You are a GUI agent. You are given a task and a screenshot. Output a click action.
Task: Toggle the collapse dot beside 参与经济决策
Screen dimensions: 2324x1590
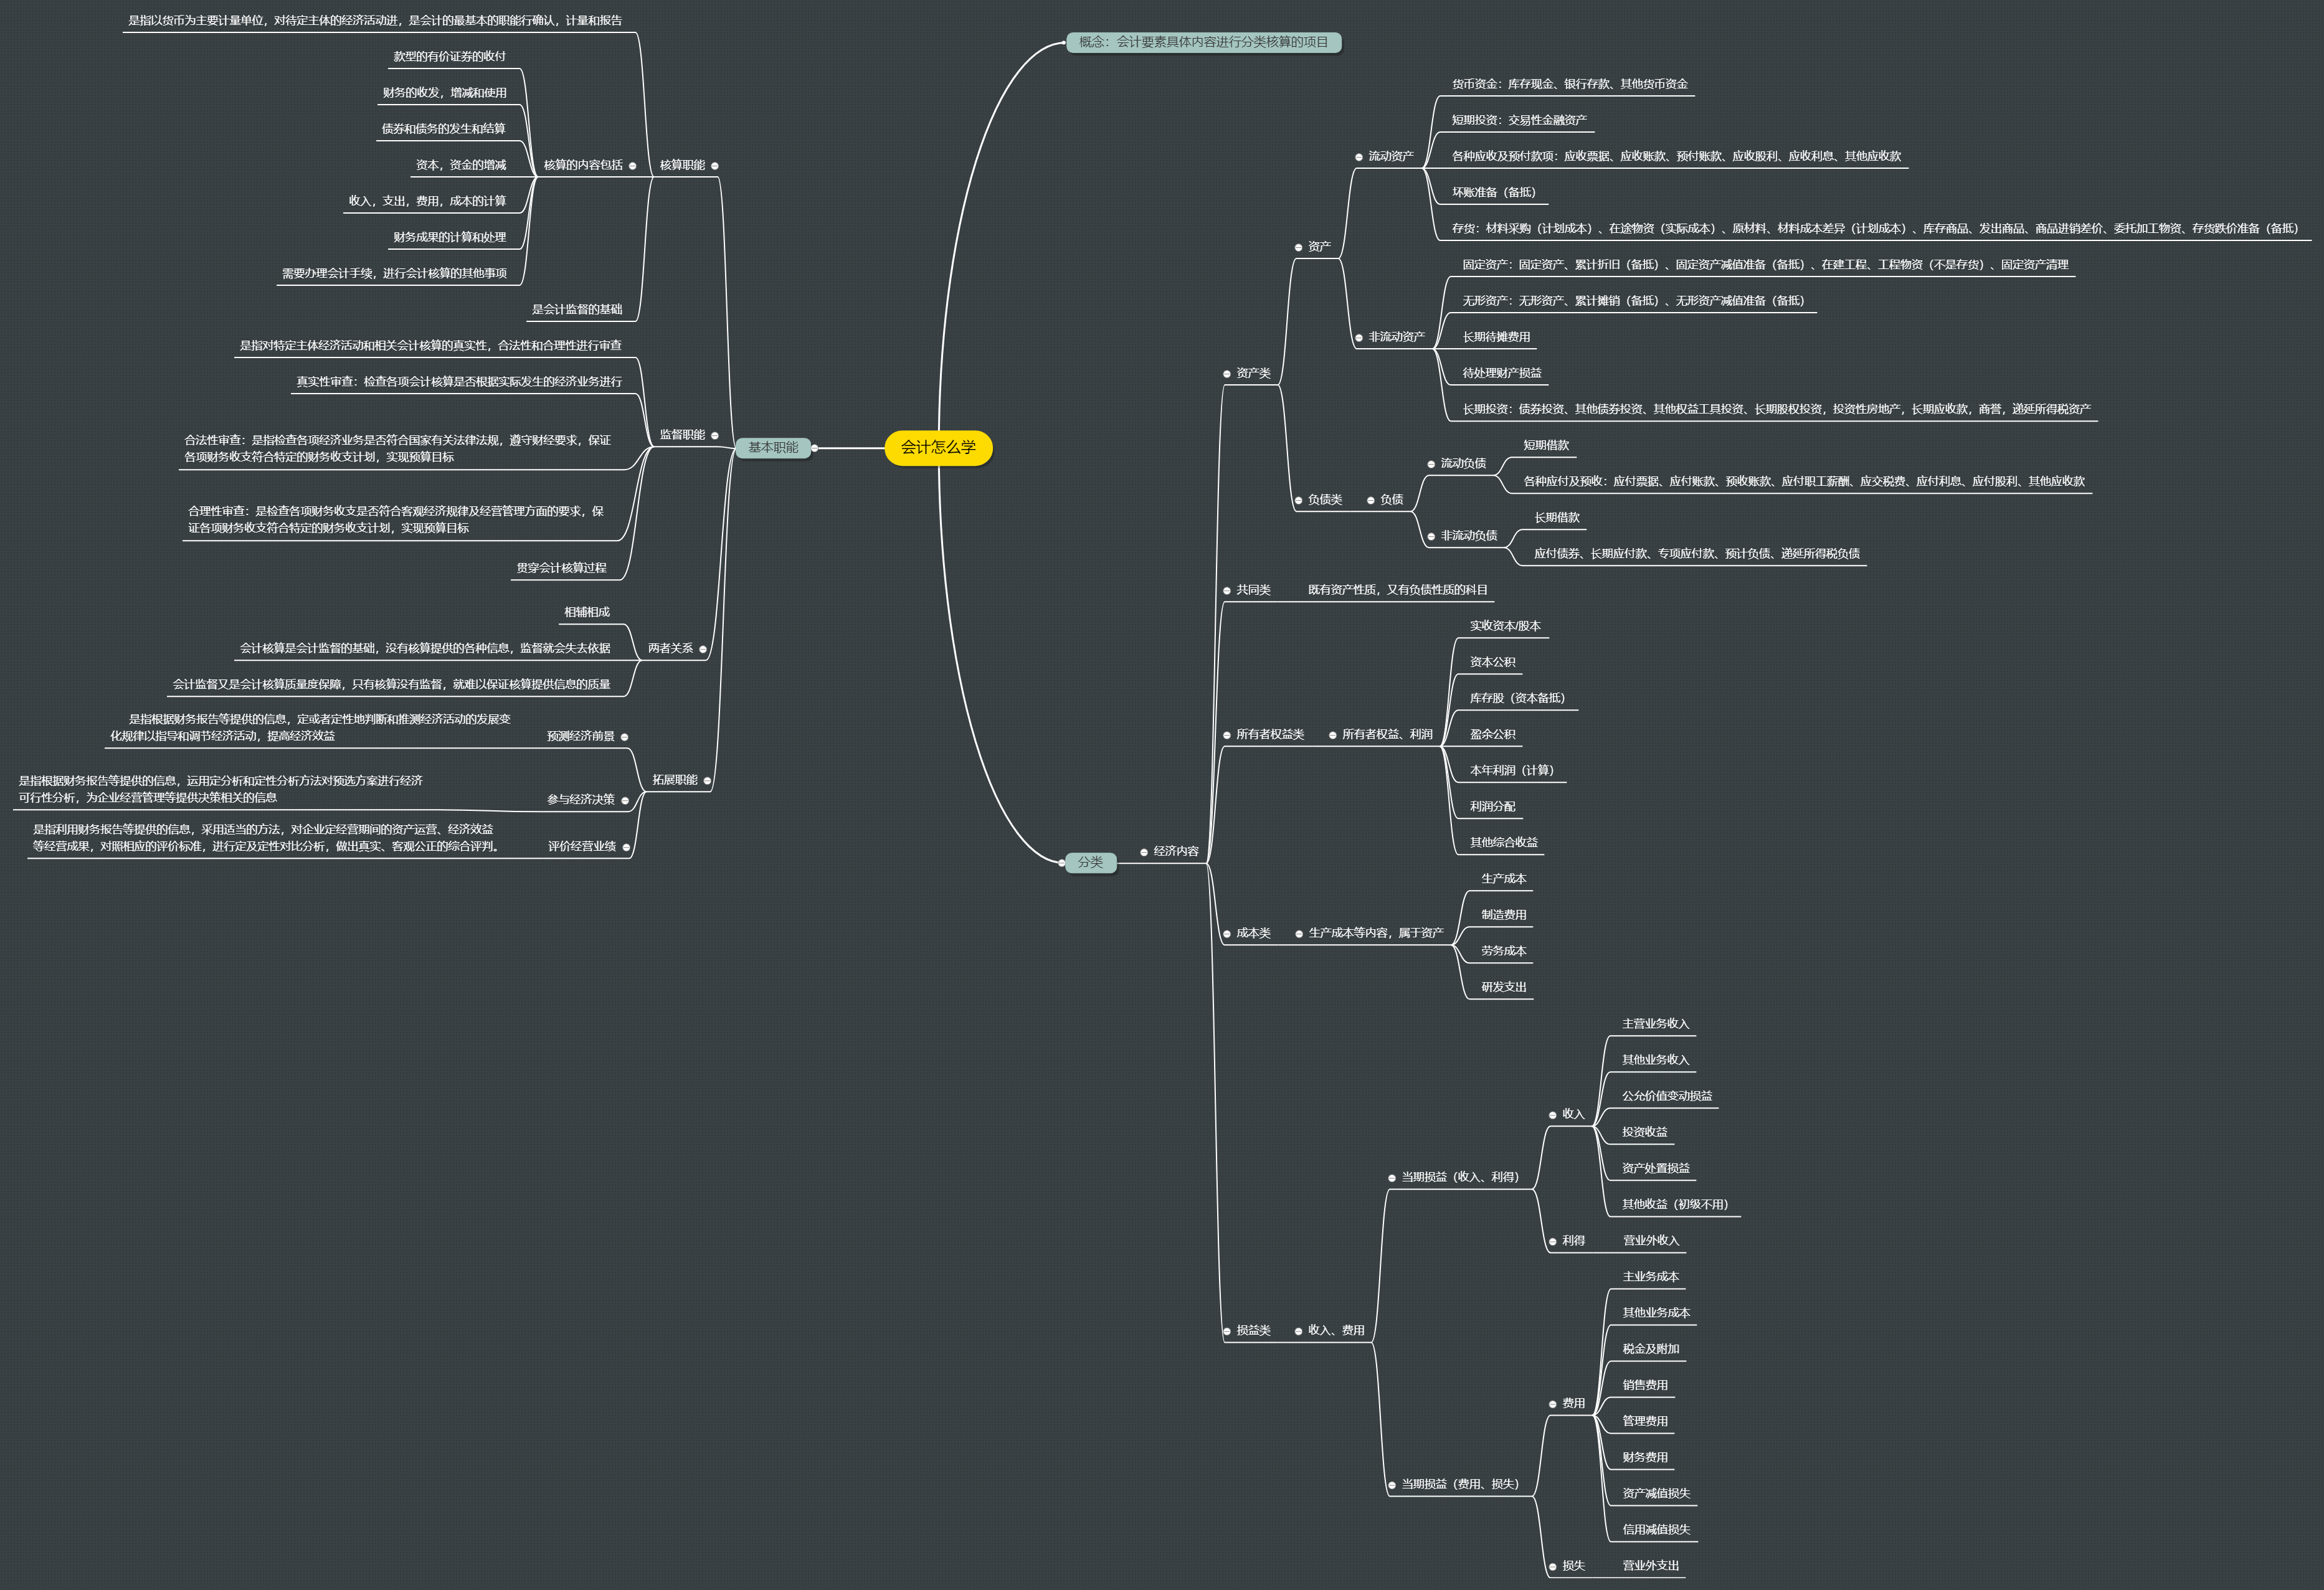point(625,801)
